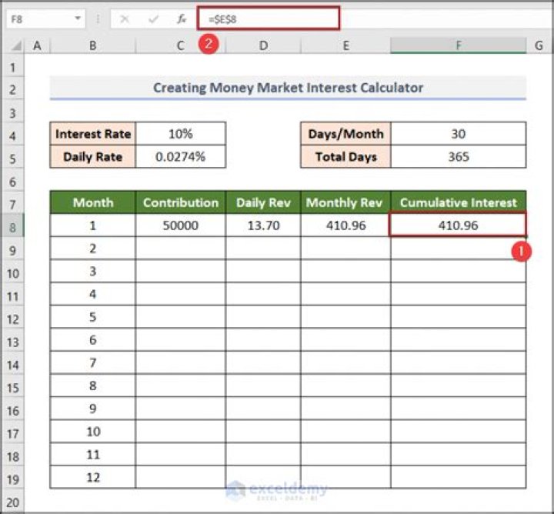Screen dimensions: 554x514
Task: Click the Cancel X icon in formula bar
Action: [x=125, y=18]
